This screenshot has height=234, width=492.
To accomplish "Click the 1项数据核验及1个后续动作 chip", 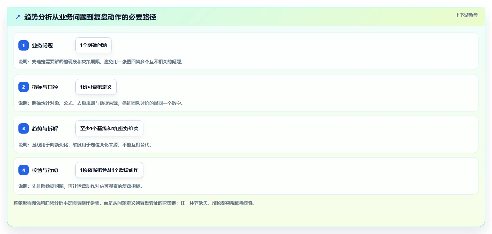I will (109, 170).
